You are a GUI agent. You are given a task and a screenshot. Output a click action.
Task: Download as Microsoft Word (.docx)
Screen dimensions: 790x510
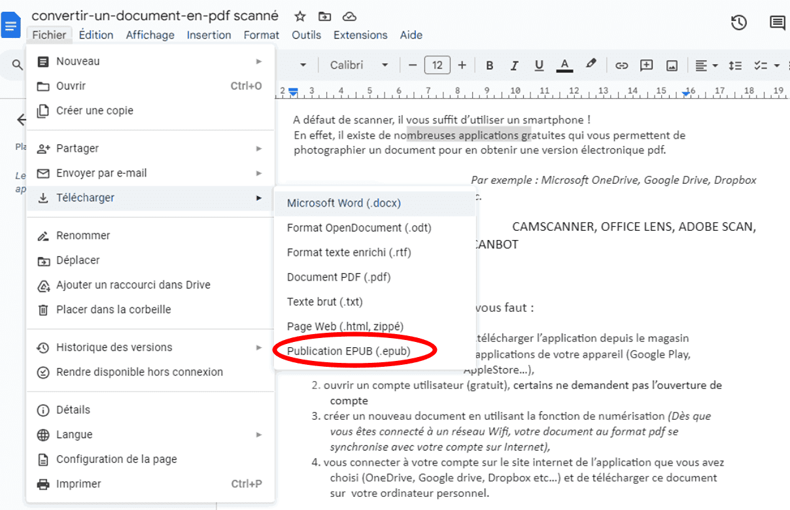click(x=375, y=203)
